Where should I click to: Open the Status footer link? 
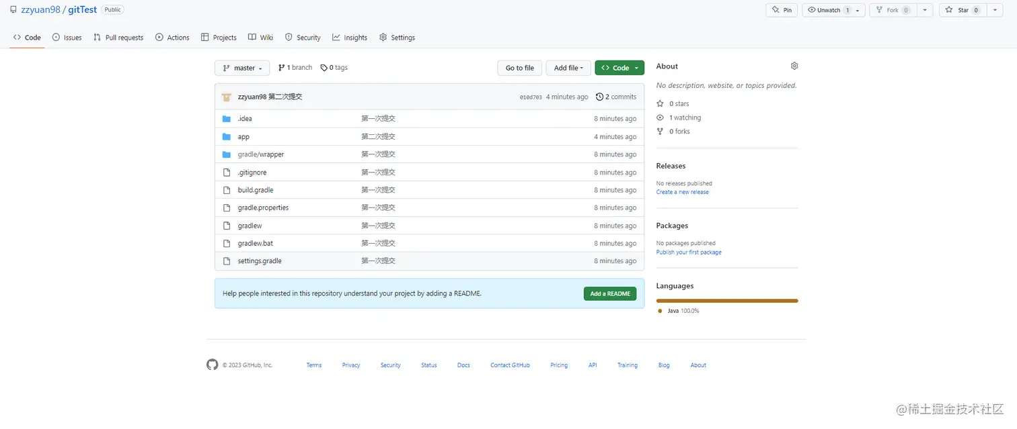click(x=429, y=365)
